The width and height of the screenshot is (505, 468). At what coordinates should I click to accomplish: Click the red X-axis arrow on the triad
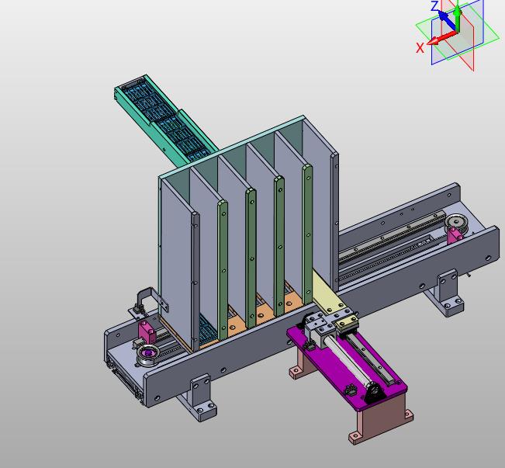441,38
